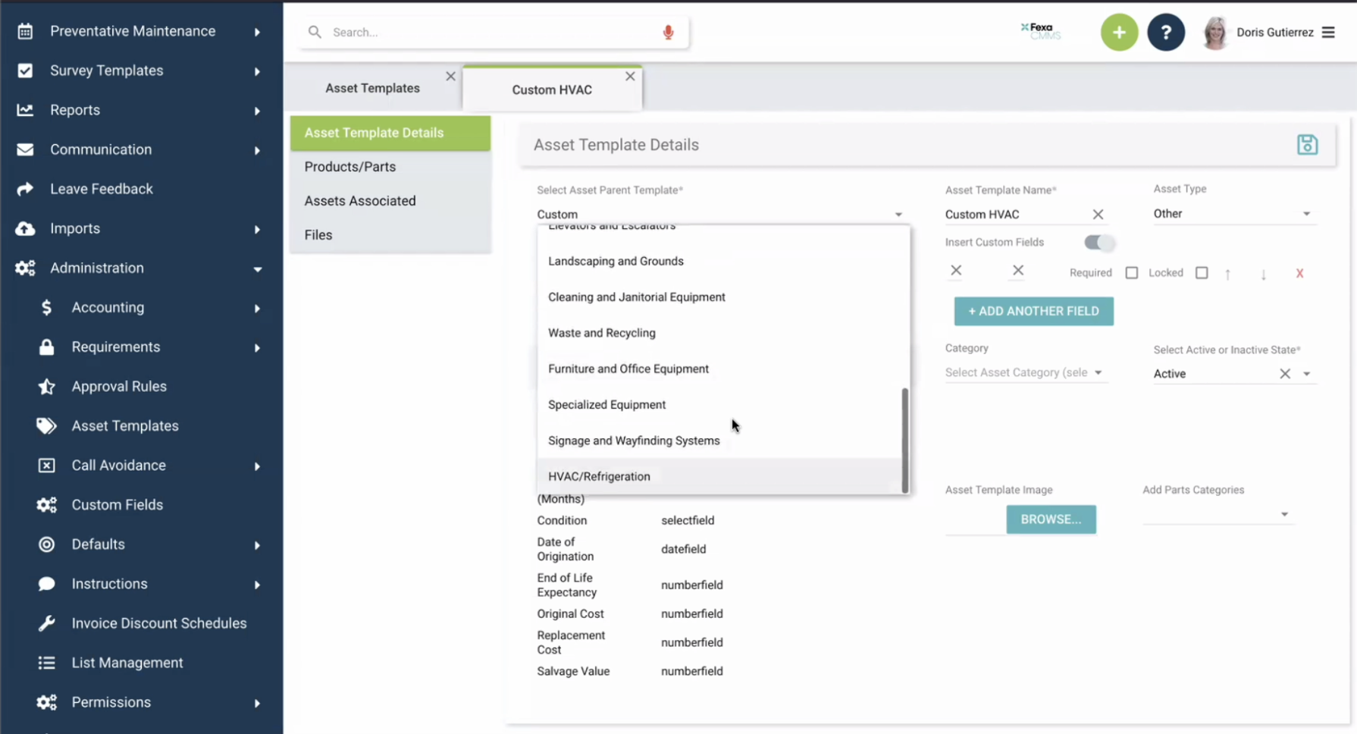Click the Search input field
Viewport: 1357px width, 734px height.
[x=485, y=33]
